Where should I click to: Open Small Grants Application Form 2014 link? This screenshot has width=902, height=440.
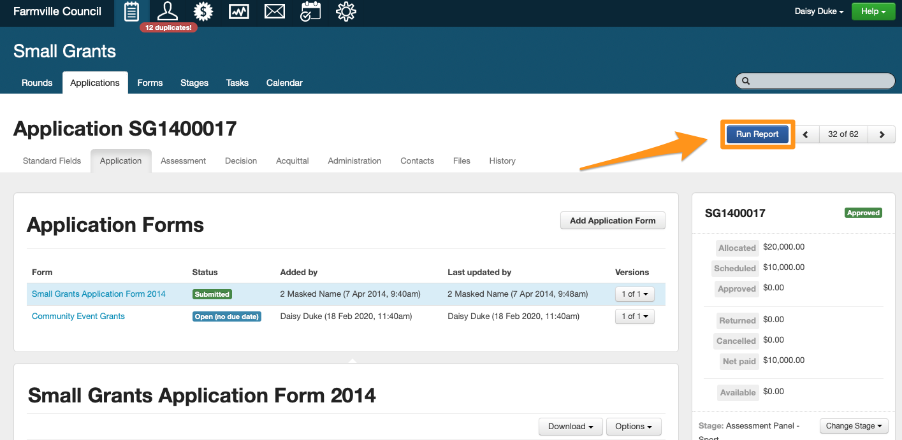tap(99, 294)
